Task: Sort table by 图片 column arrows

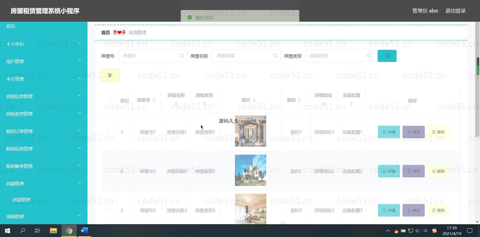Action: coord(254,100)
